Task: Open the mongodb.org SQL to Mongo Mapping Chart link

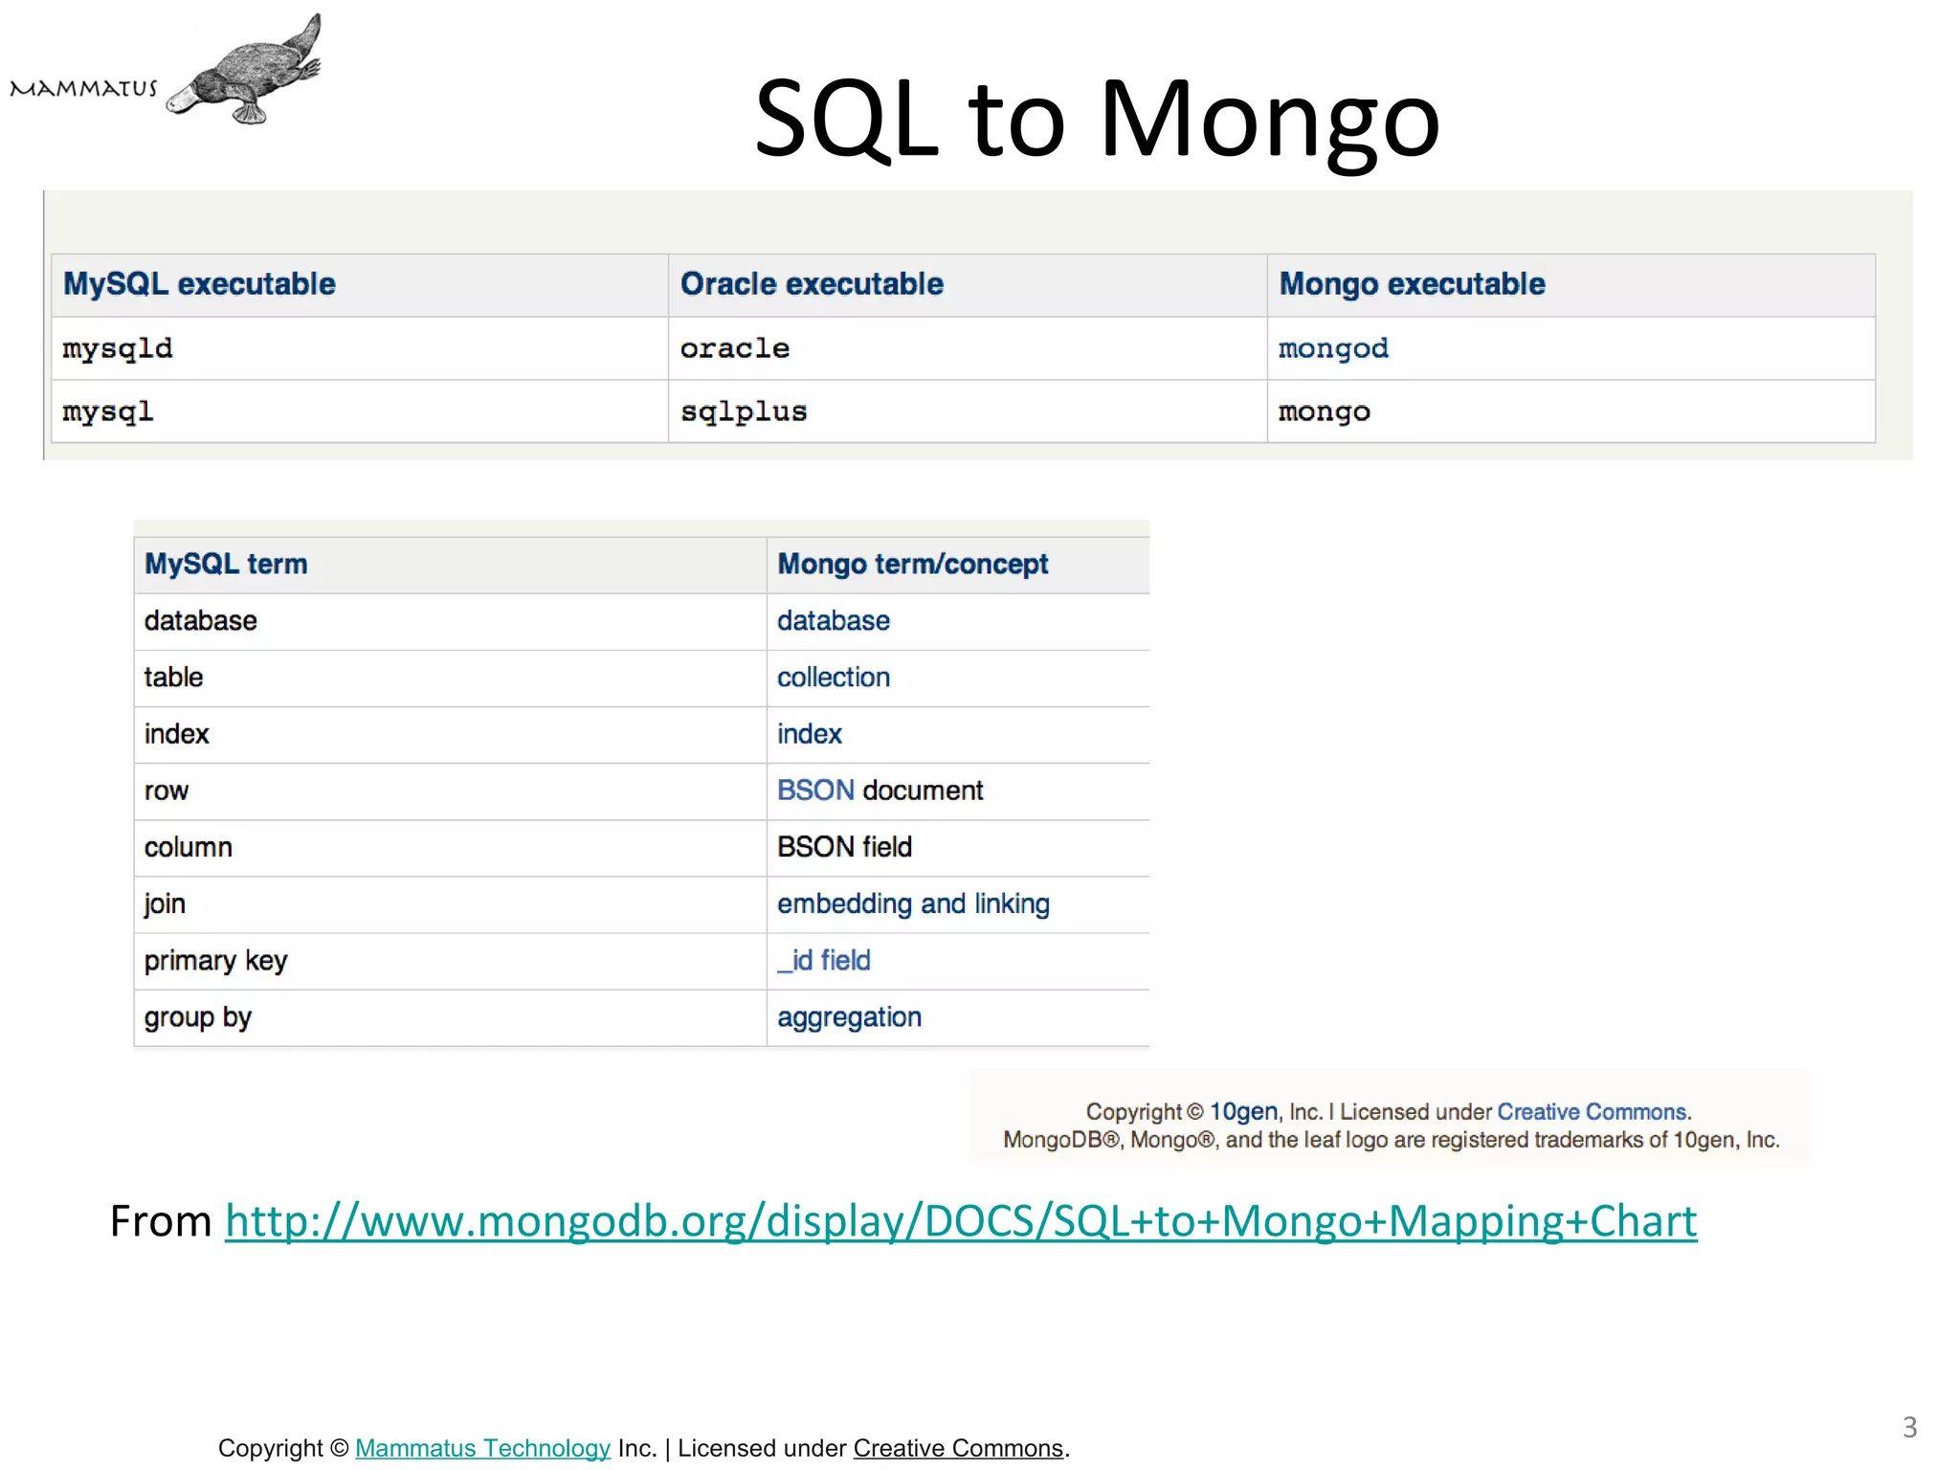Action: tap(961, 1222)
